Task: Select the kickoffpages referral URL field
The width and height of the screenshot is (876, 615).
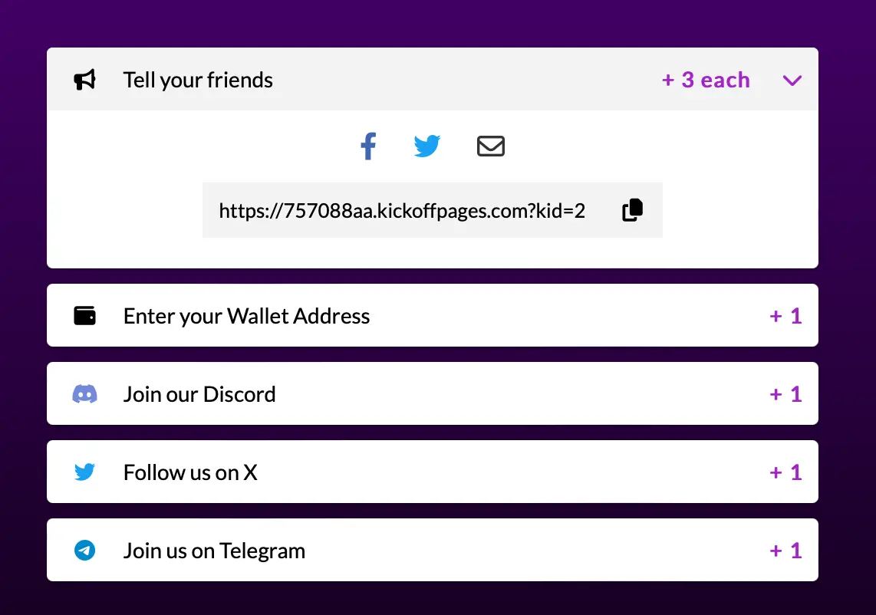Action: coord(402,211)
